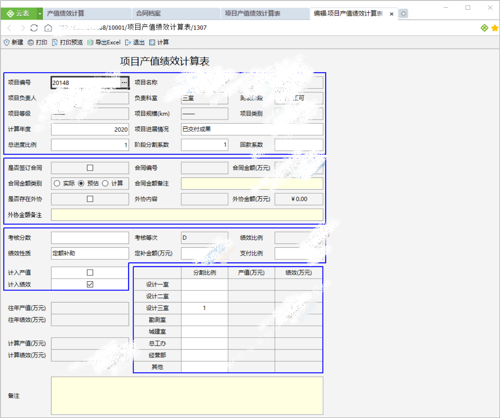Click the 项目编号 field containing 20148

click(x=86, y=83)
